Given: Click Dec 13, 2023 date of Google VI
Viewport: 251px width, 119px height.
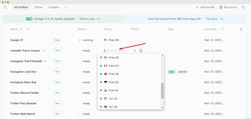Looking at the screenshot, I should [214, 40].
